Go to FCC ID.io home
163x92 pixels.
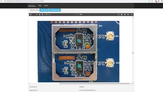pyautogui.click(x=32, y=6)
